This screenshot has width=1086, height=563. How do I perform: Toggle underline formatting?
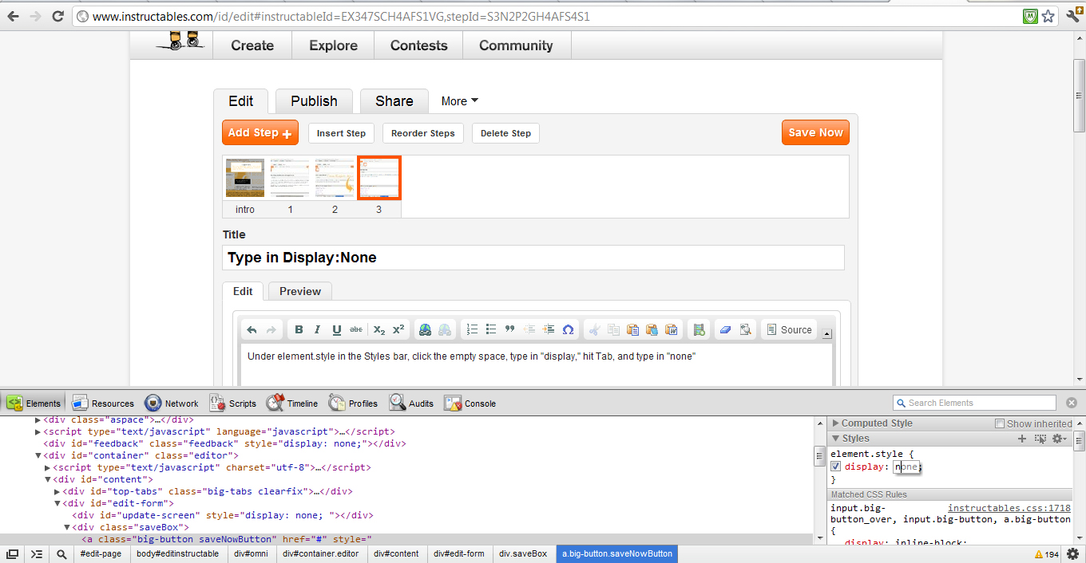click(336, 329)
